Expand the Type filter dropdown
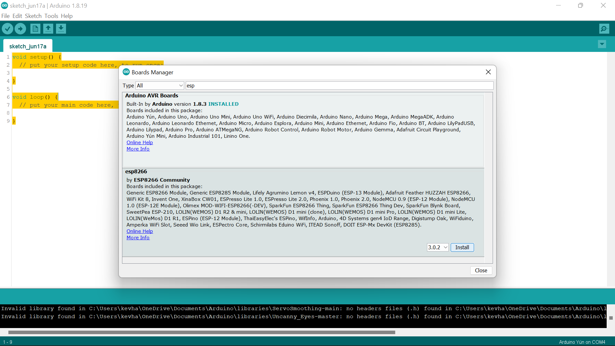Viewport: 615px width, 346px height. (160, 86)
